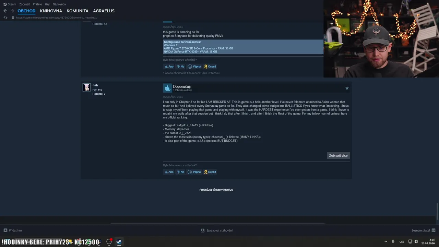Viewport: 439px width, 247px height.
Task: Click '1 osoba ohodnotila tuto recenzi' text
Action: pyautogui.click(x=191, y=73)
